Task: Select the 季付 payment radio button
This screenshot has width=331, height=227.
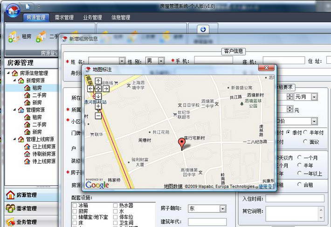Action: pyautogui.click(x=289, y=133)
